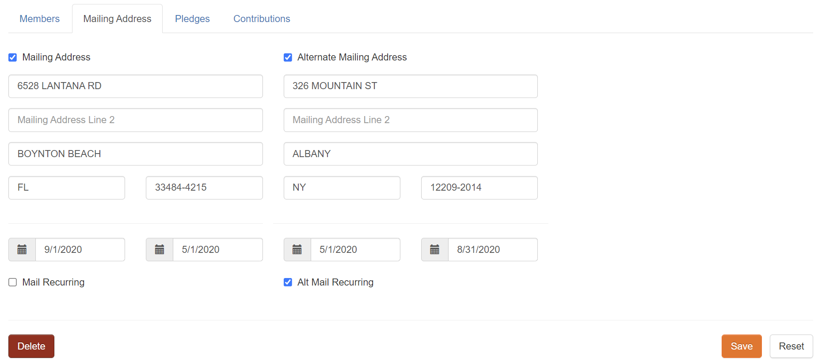This screenshot has height=361, width=818.
Task: Edit the 33484-4215 zip code field
Action: tap(204, 188)
